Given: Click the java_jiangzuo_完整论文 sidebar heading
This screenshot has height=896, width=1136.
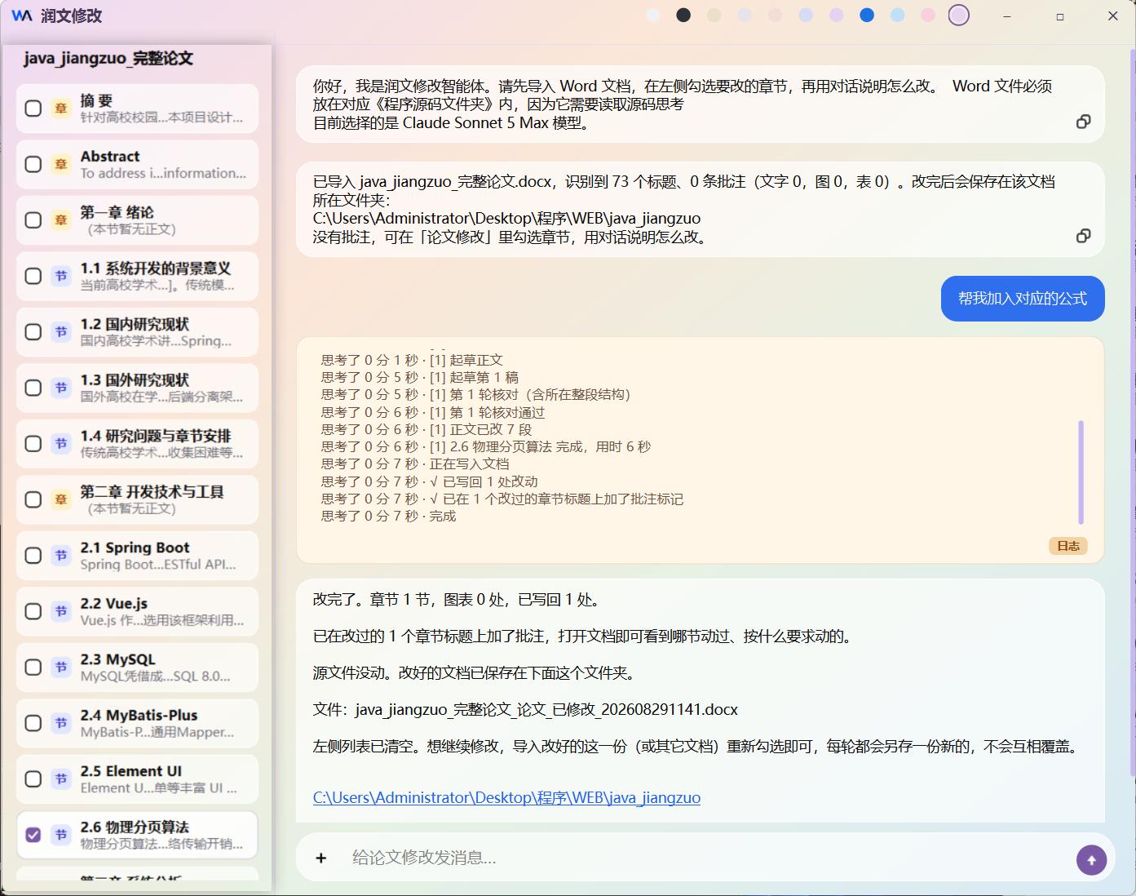Looking at the screenshot, I should click(x=108, y=58).
